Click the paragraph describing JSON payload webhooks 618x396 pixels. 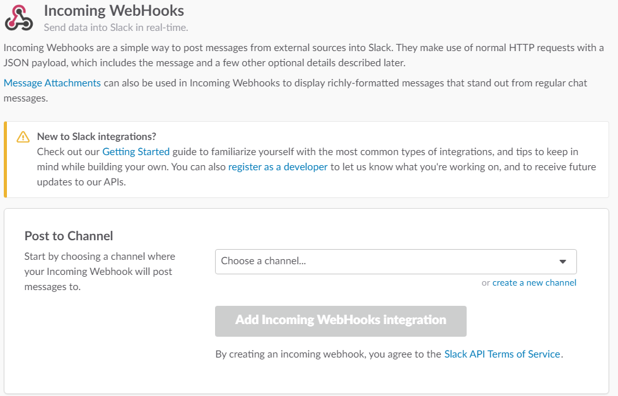click(303, 55)
